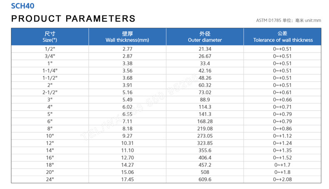Click the SCH40 heading
The height and width of the screenshot is (189, 329).
(x=22, y=6)
